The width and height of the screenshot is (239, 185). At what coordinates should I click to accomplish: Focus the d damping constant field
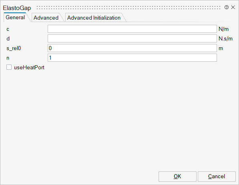[x=132, y=38]
